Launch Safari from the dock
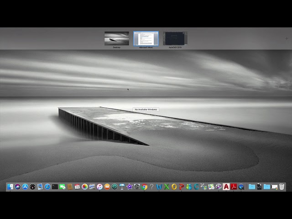The image size is (292, 219). [x=47, y=187]
